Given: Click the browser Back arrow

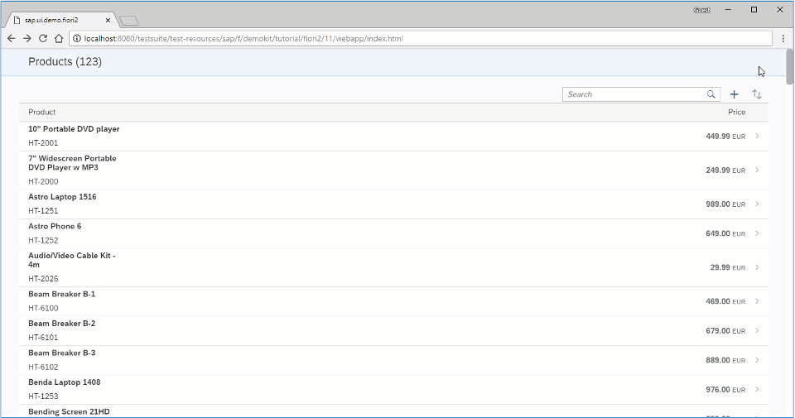Looking at the screenshot, I should click(12, 39).
